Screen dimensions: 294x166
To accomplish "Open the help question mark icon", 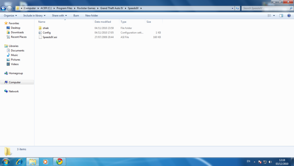I will coord(289,16).
